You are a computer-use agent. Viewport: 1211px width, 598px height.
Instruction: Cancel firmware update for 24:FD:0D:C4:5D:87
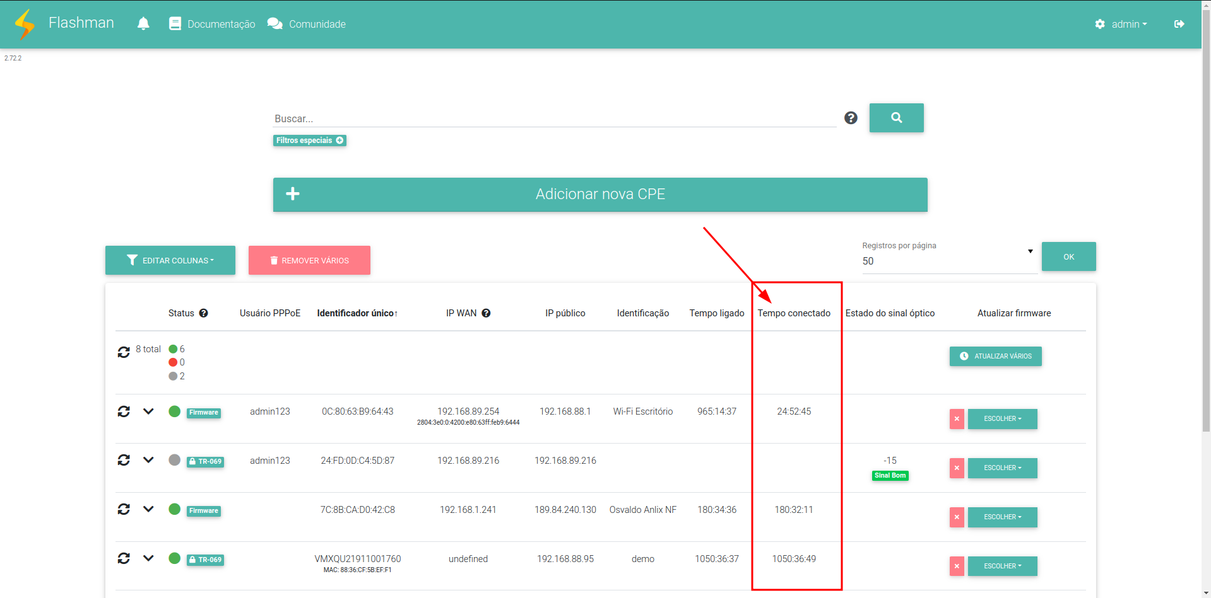957,468
